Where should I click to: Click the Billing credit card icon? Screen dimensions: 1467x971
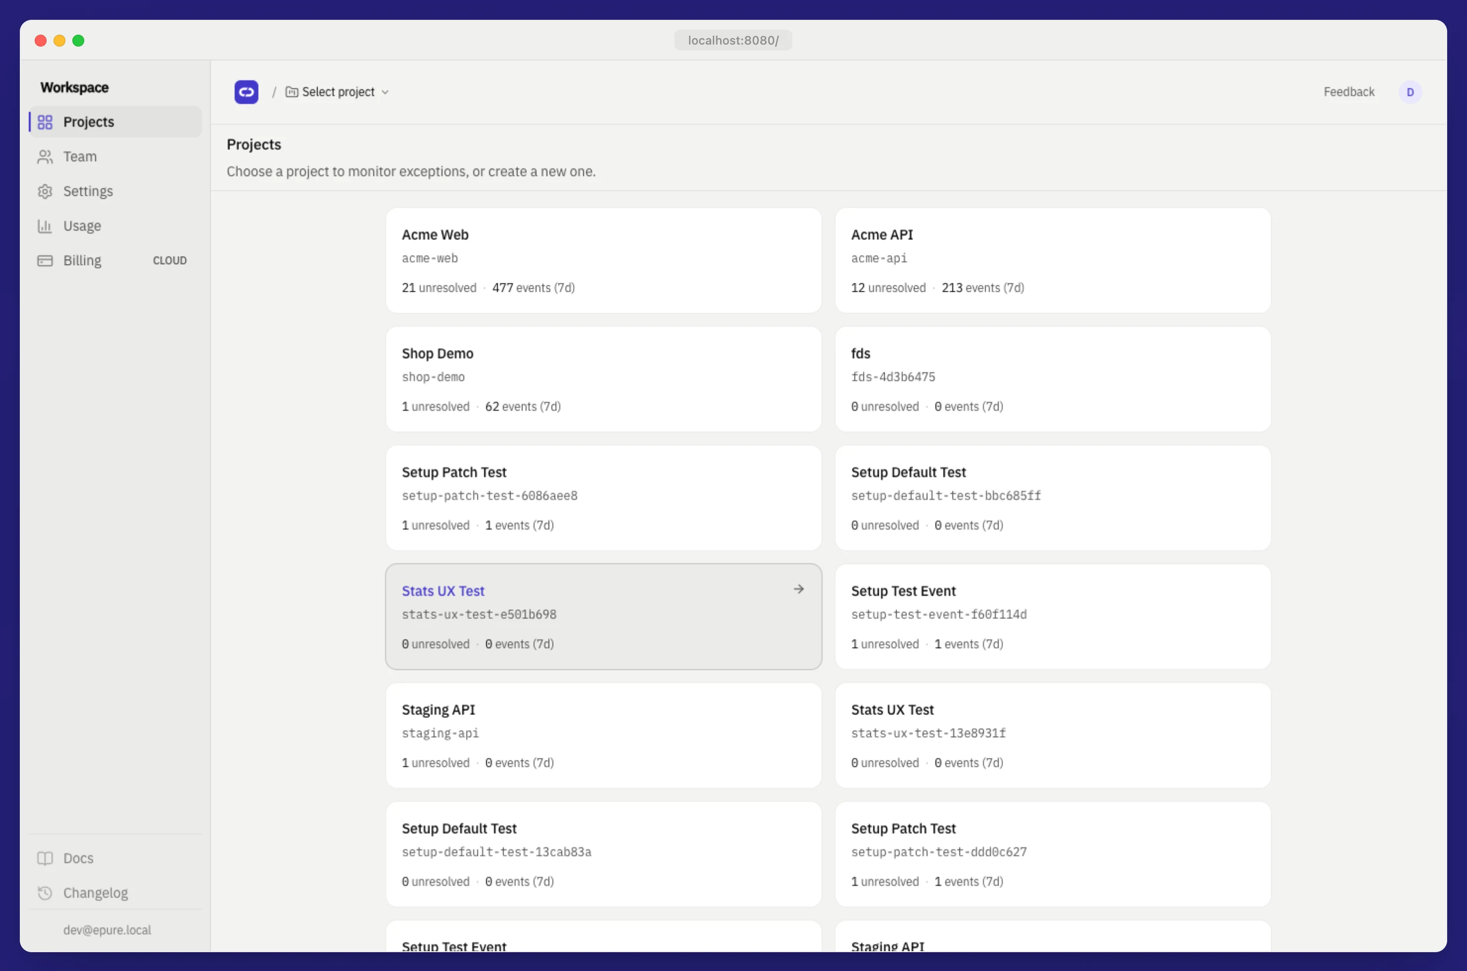pos(45,261)
